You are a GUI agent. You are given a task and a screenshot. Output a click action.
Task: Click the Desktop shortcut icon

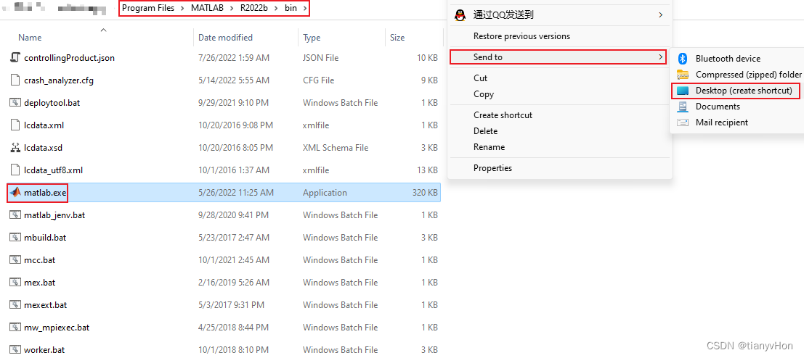(x=683, y=91)
